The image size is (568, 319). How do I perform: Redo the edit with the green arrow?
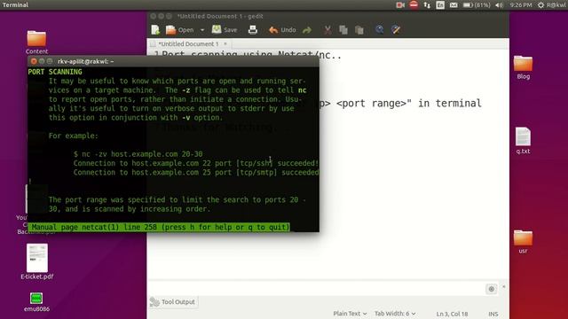click(307, 30)
